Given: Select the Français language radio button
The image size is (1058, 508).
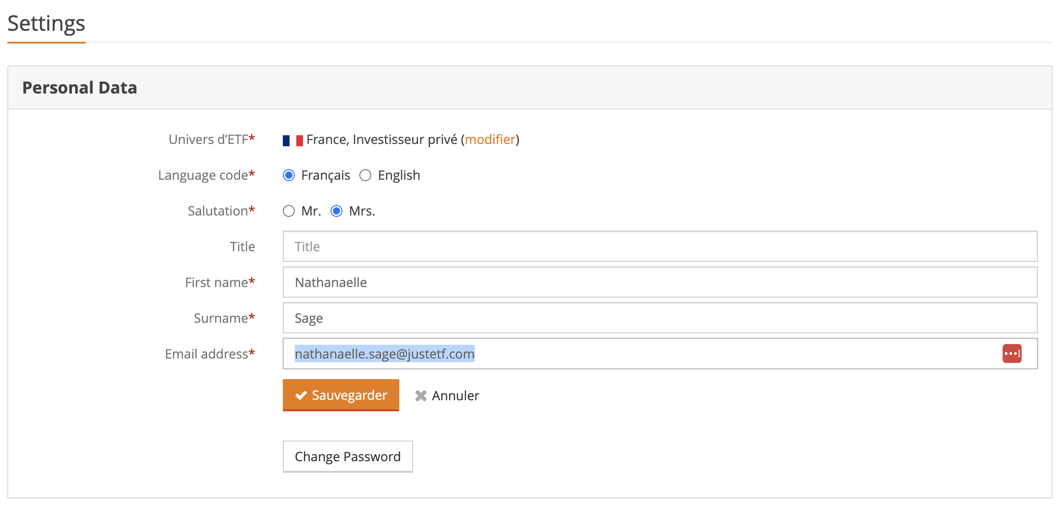Looking at the screenshot, I should point(288,175).
